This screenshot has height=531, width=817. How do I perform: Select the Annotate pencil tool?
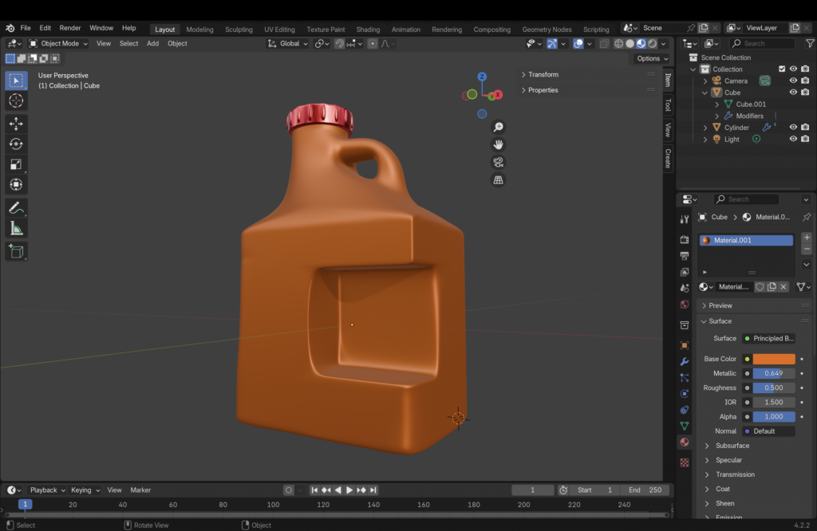[x=16, y=207]
